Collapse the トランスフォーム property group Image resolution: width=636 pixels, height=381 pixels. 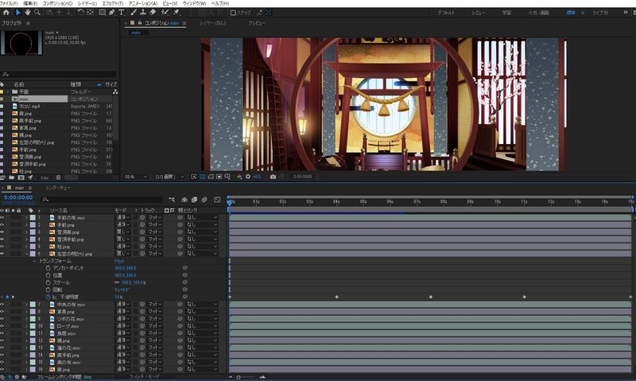point(34,261)
